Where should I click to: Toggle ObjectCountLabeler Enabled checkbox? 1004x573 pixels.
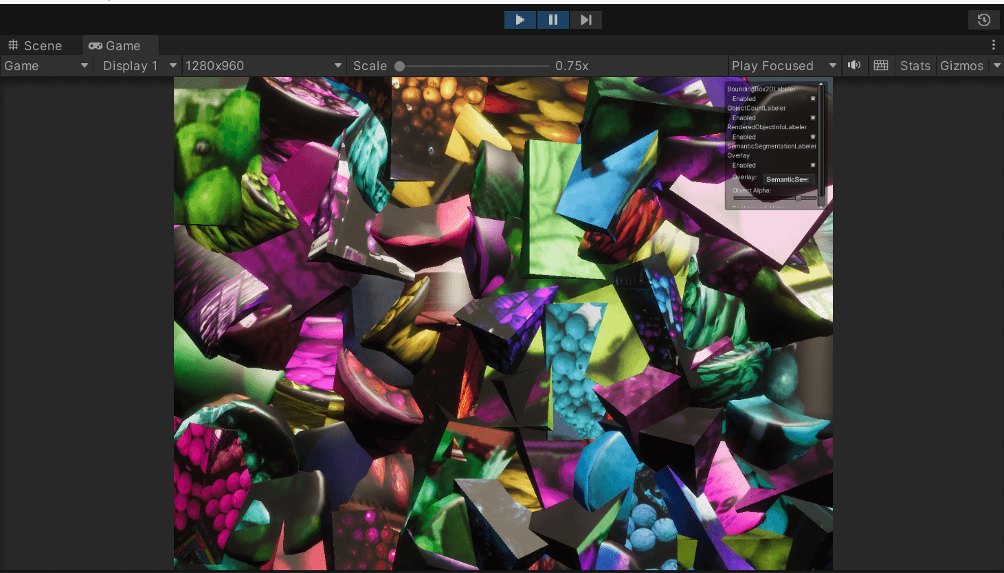(x=813, y=118)
